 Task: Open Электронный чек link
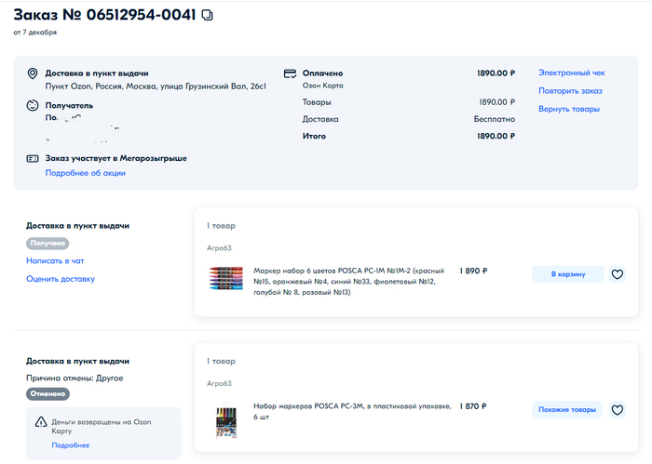pos(571,73)
